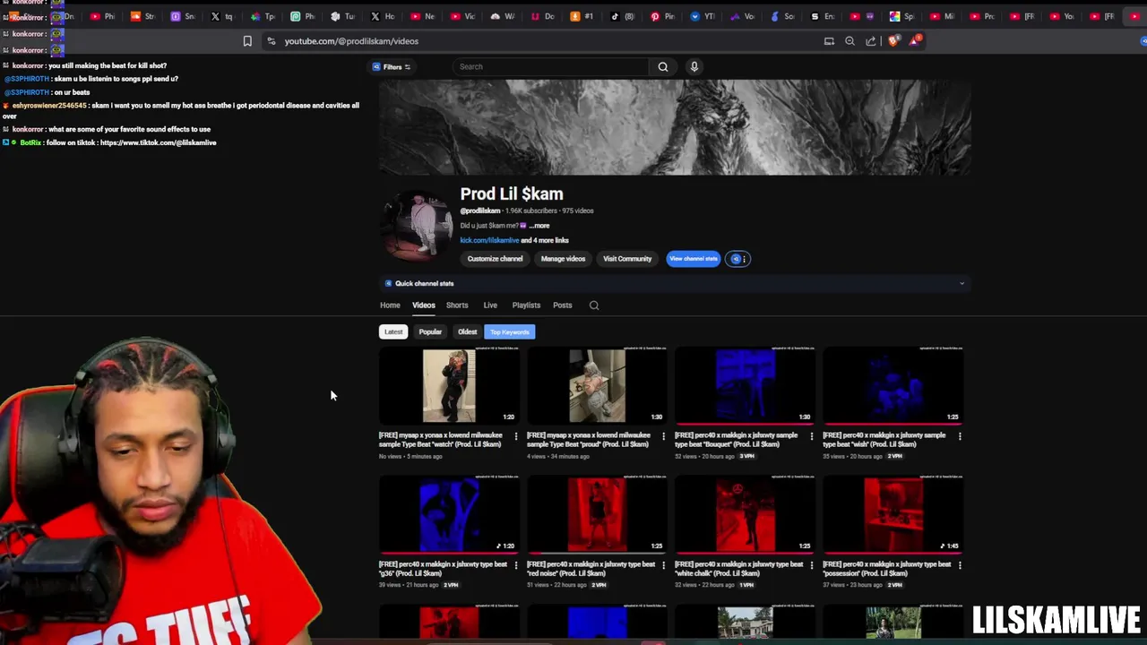Click the "white chalk" video title

739,569
